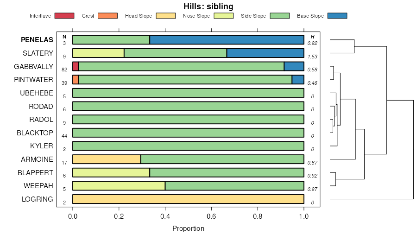Viewport: 417px width, 241px height.
Task: Click the Crest orange legend swatch
Action: pyautogui.click(x=107, y=16)
